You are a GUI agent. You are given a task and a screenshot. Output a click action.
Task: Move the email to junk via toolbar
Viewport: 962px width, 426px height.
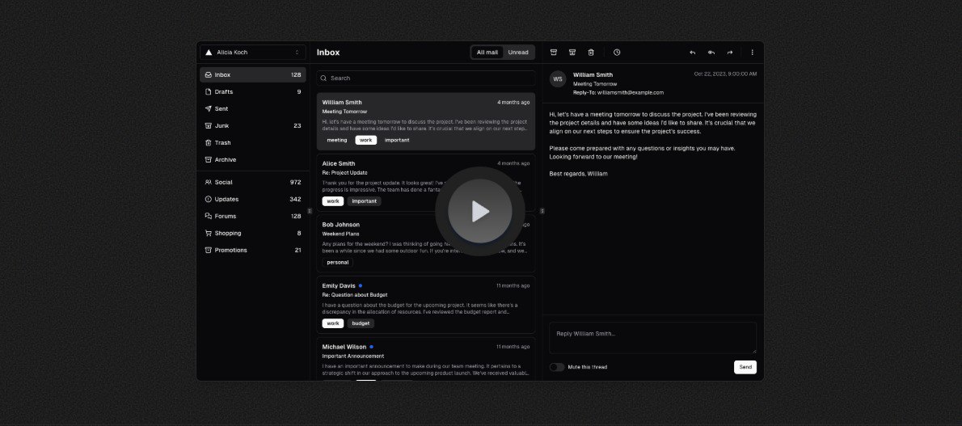coord(572,53)
